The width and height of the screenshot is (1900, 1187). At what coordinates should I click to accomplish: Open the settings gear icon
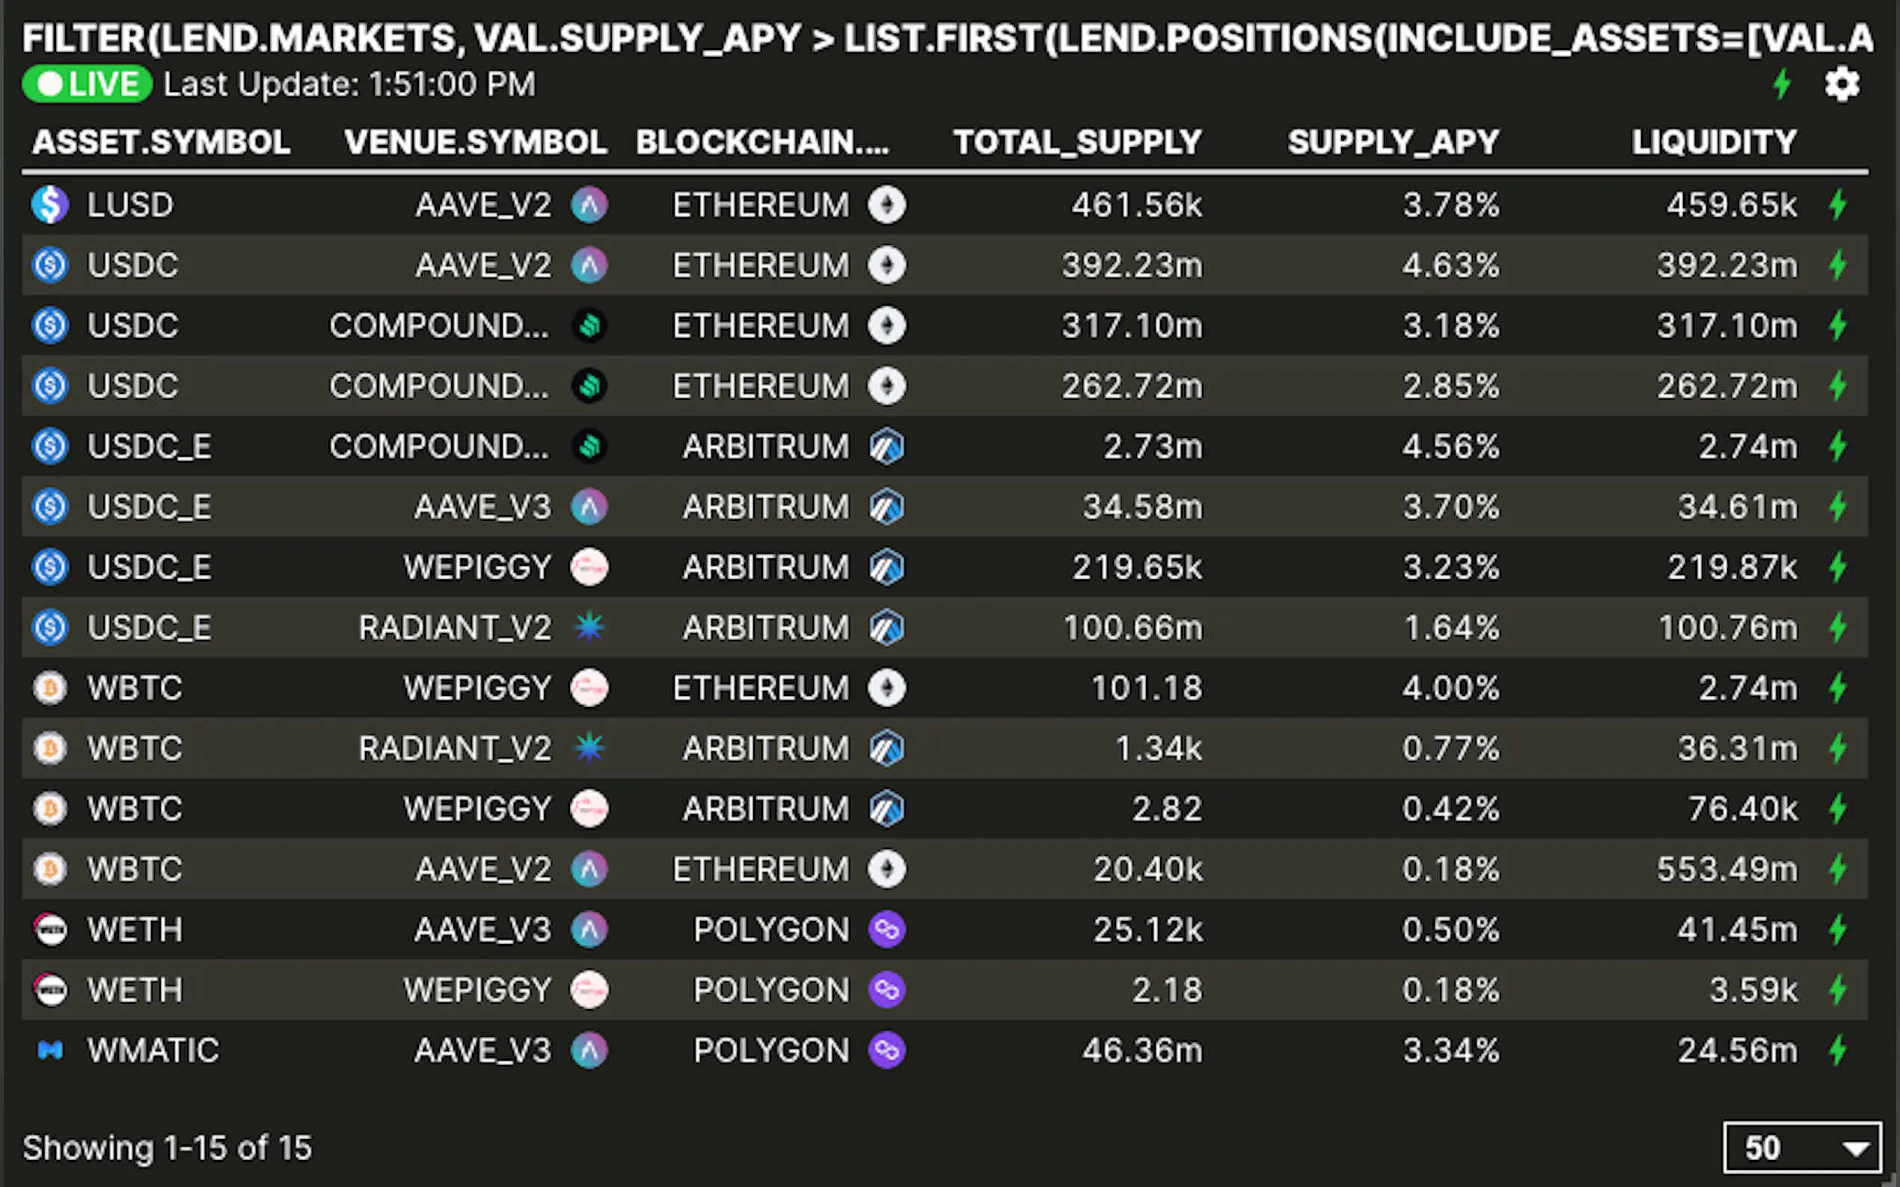1841,84
